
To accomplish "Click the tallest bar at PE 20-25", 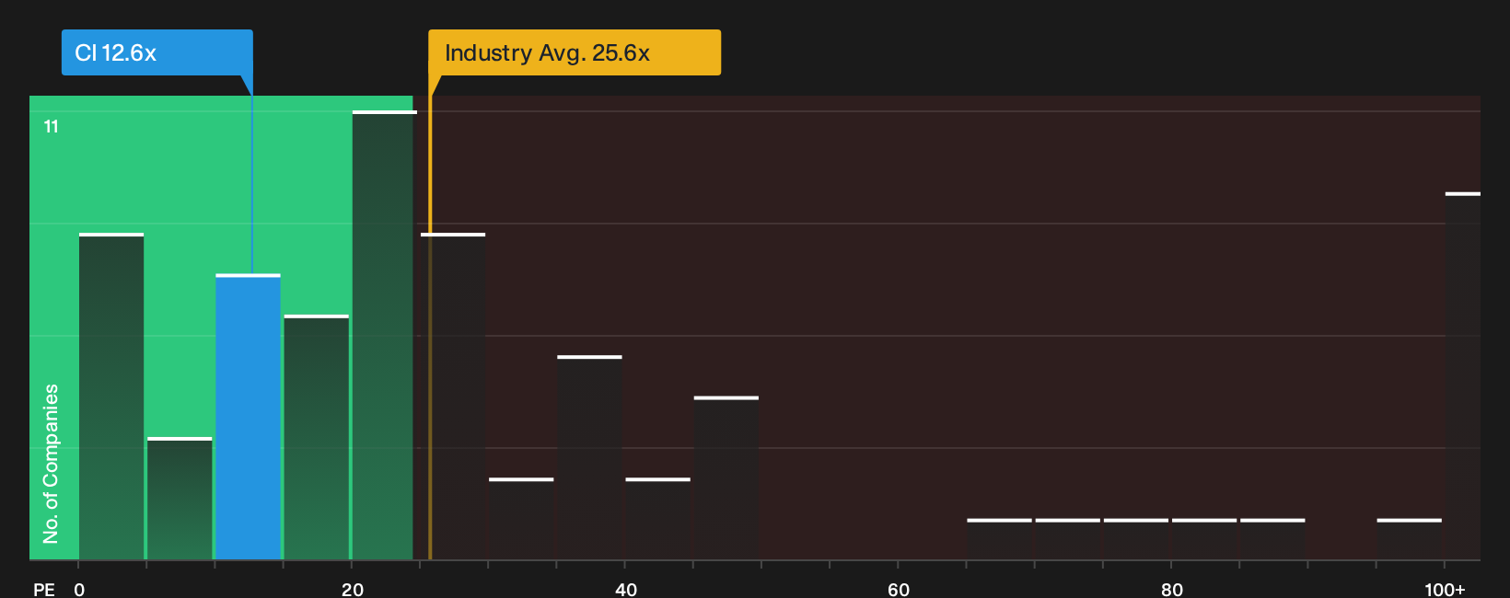I will [385, 335].
